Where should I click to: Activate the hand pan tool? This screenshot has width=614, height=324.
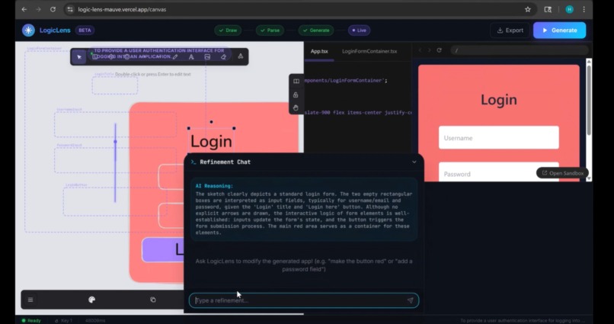[x=296, y=107]
